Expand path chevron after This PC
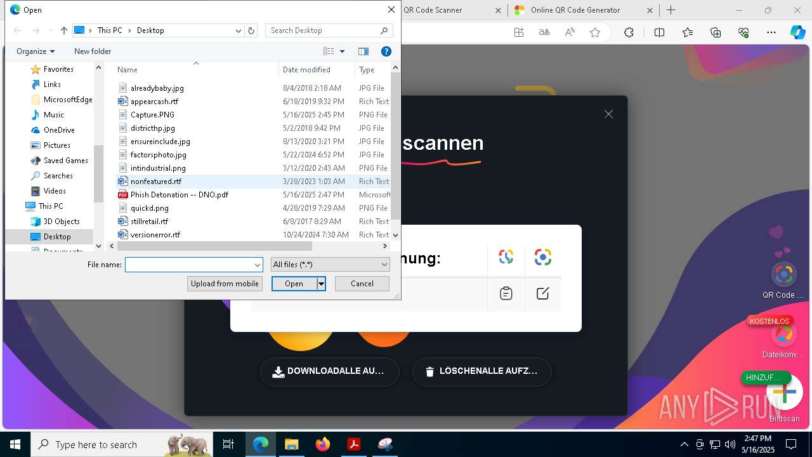The height and width of the screenshot is (457, 812). tap(129, 30)
